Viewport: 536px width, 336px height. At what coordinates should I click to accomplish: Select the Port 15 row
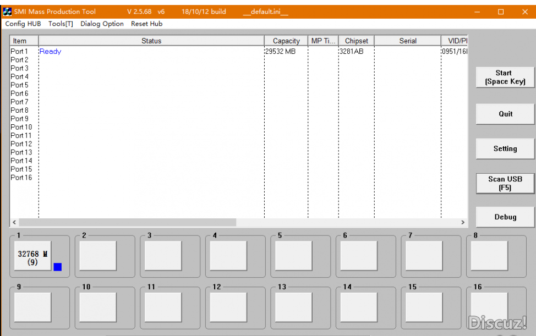tap(239, 169)
